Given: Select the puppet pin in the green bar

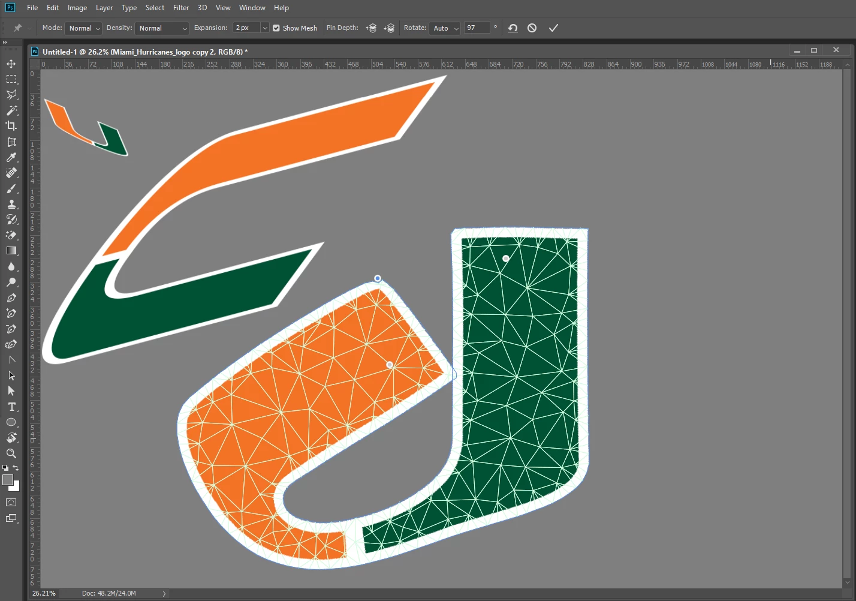Looking at the screenshot, I should click(x=506, y=259).
